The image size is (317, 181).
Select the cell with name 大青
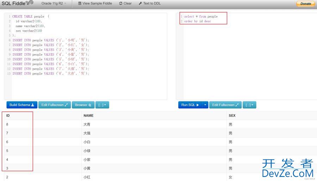click(x=154, y=124)
